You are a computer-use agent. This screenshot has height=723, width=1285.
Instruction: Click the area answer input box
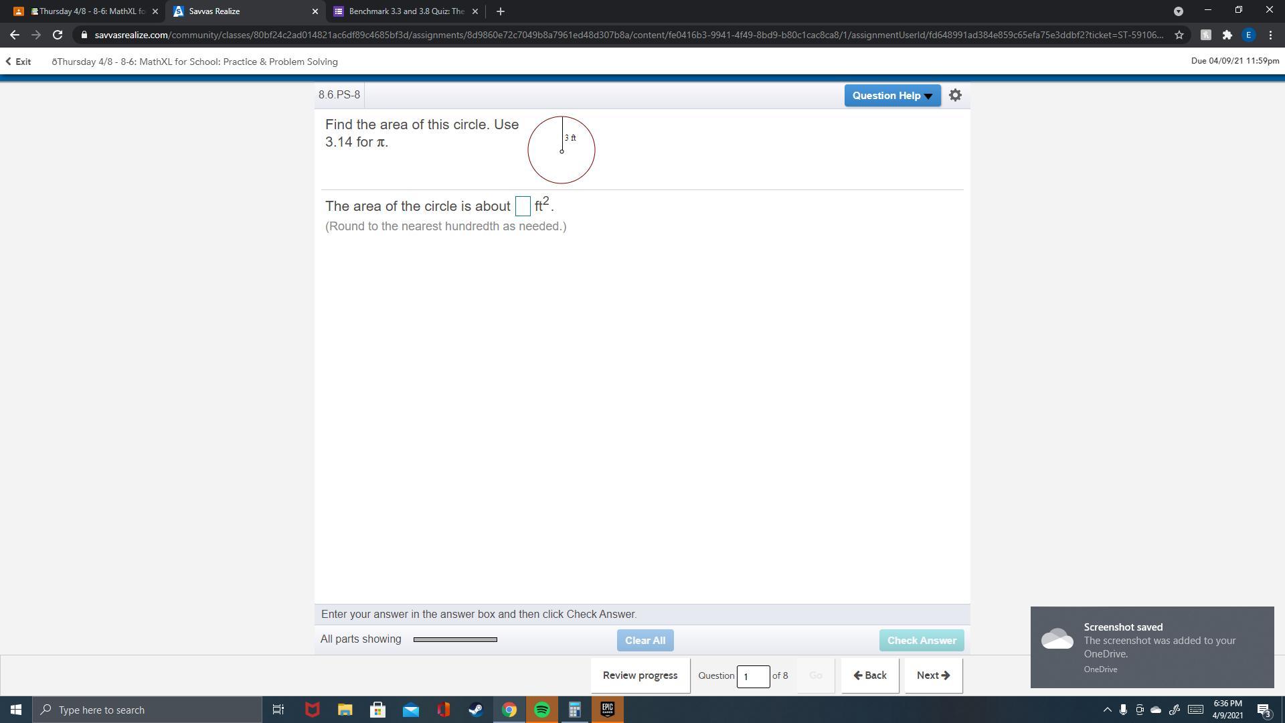[523, 206]
